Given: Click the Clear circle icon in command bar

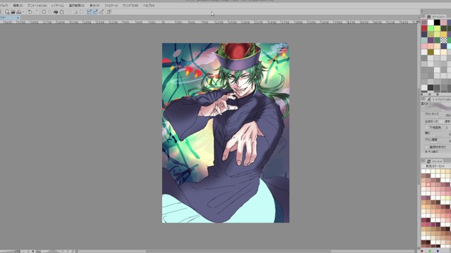Looking at the screenshot, I should click(44, 12).
